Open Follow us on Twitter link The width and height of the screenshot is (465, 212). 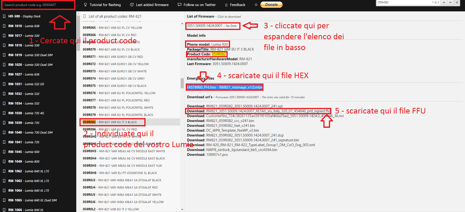click(200, 5)
